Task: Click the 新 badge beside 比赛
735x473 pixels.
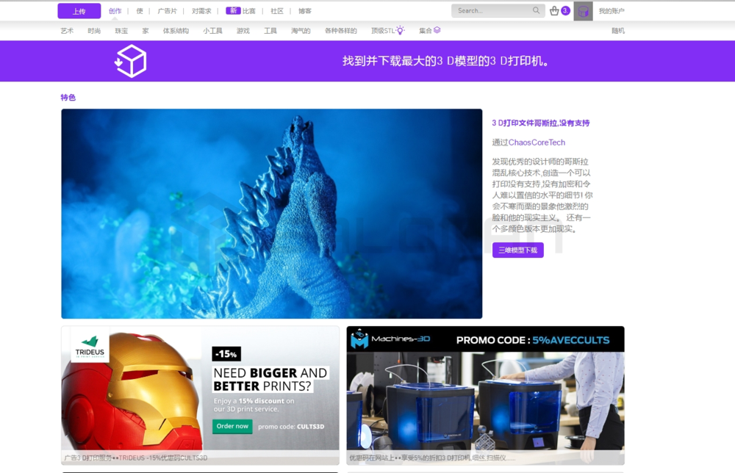Action: 233,11
